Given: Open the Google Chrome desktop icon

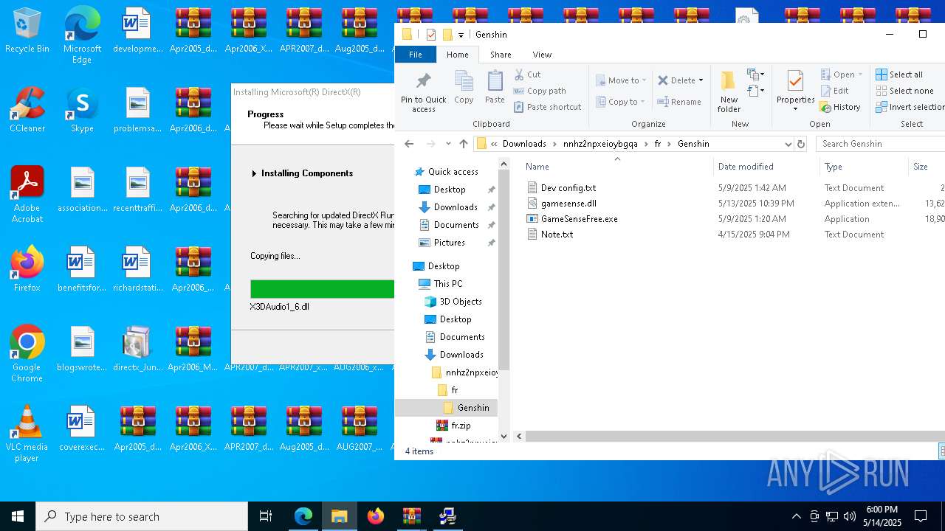Looking at the screenshot, I should click(27, 354).
